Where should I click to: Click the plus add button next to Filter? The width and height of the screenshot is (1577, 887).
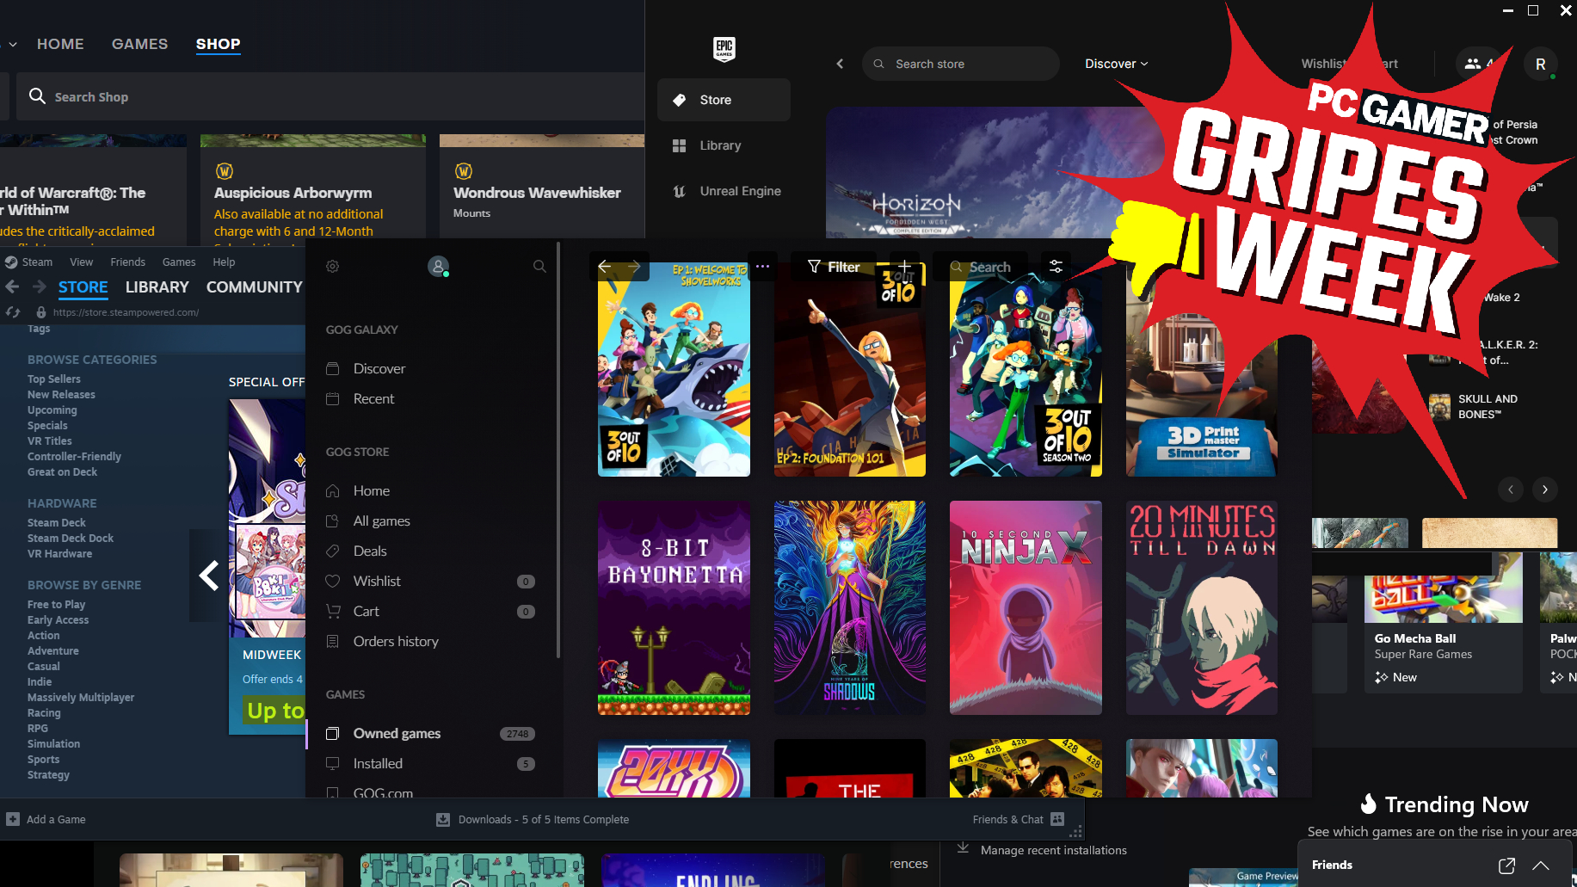tap(904, 267)
